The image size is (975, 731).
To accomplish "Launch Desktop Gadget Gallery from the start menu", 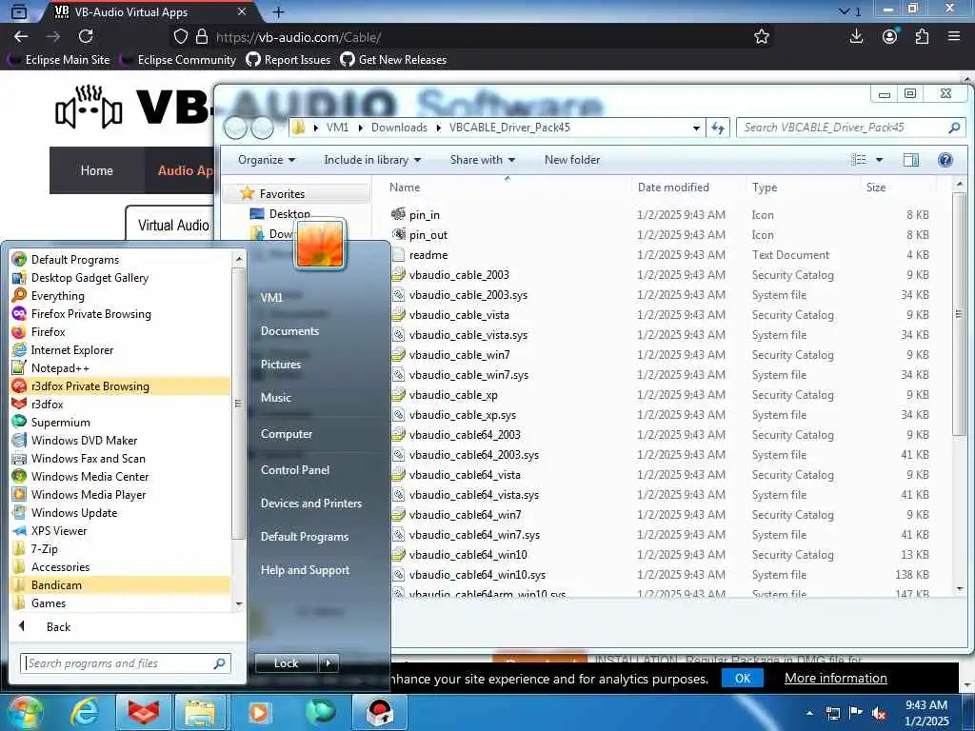I will (x=90, y=277).
